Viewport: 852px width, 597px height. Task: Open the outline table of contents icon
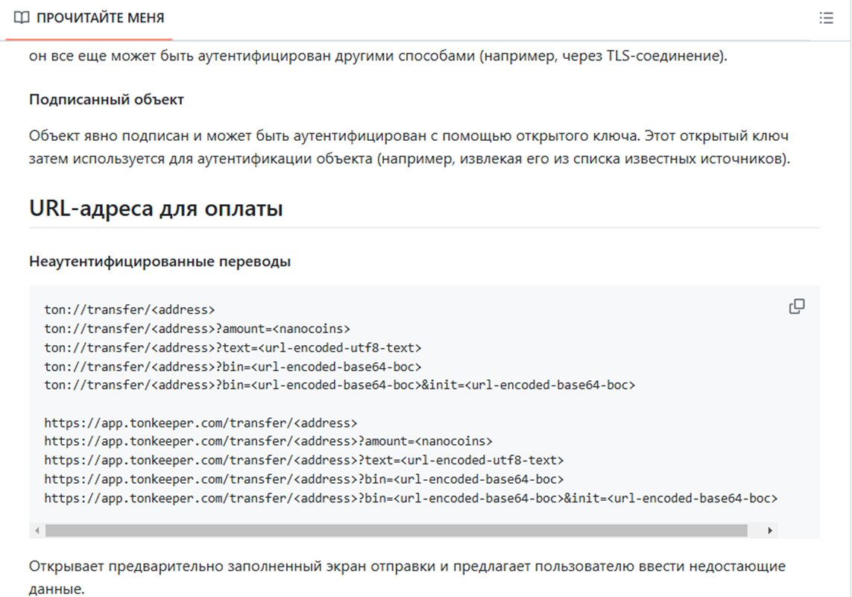click(826, 18)
